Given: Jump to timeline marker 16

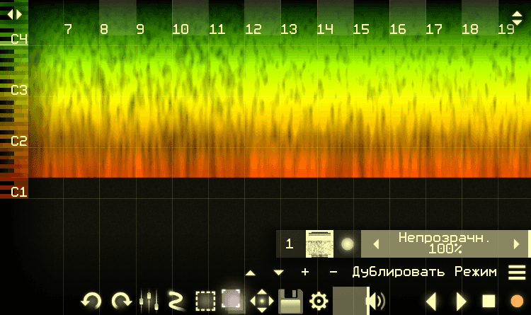Looking at the screenshot, I should pos(398,30).
